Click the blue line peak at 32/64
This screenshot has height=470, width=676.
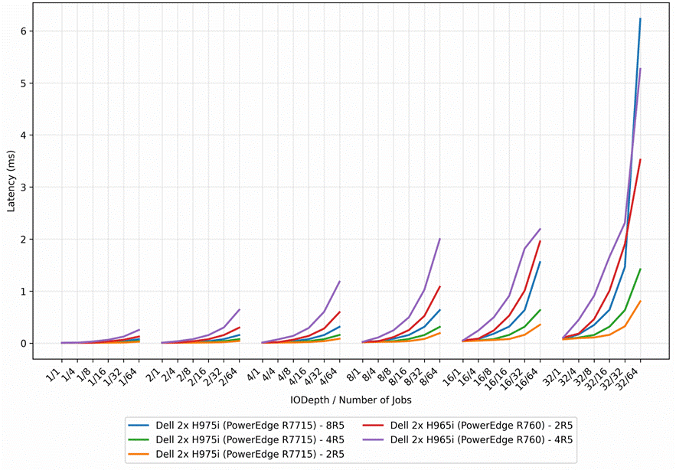pyautogui.click(x=640, y=18)
